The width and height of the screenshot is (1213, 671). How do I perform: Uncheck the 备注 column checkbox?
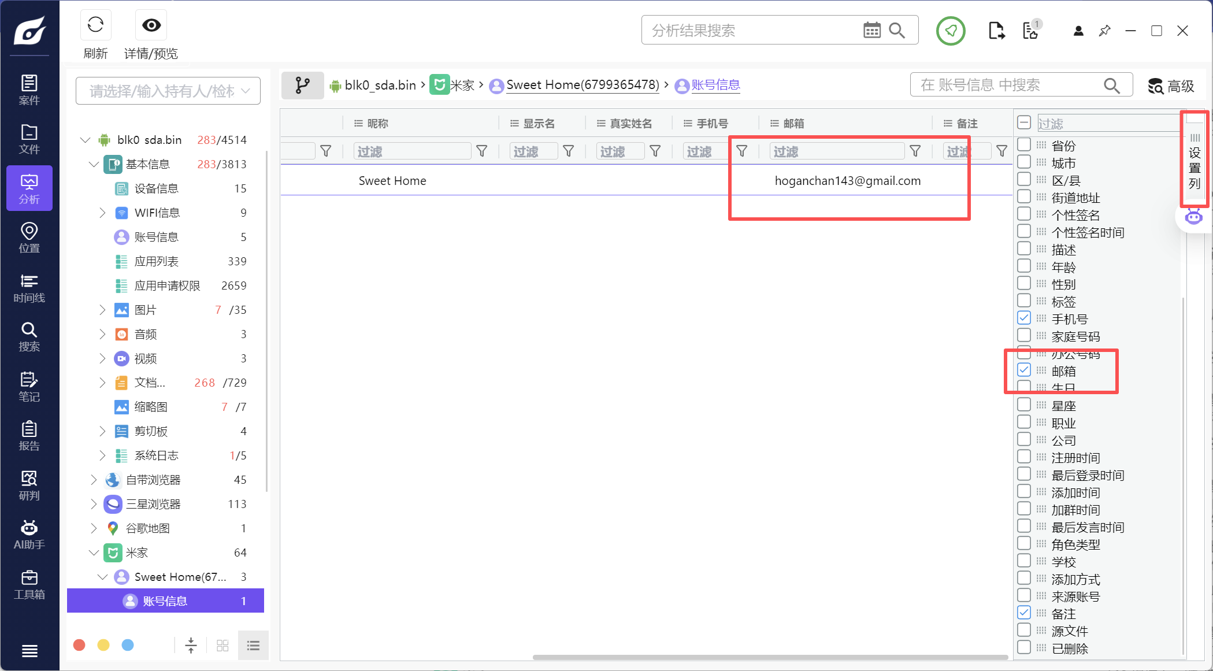(1024, 613)
